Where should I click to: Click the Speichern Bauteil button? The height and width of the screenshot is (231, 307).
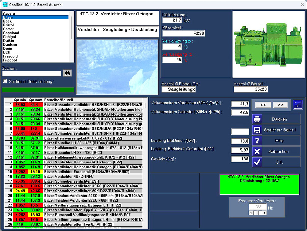pos(277,130)
